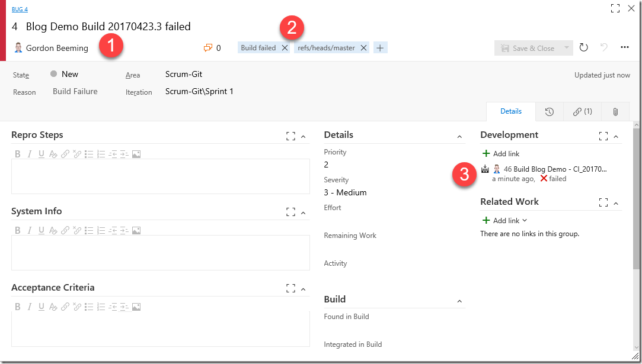The width and height of the screenshot is (642, 364).
Task: Remove hyperlink in Repro Steps toolbar
Action: point(77,154)
